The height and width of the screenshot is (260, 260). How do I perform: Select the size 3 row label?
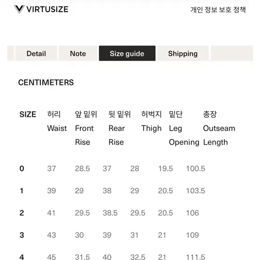22,235
